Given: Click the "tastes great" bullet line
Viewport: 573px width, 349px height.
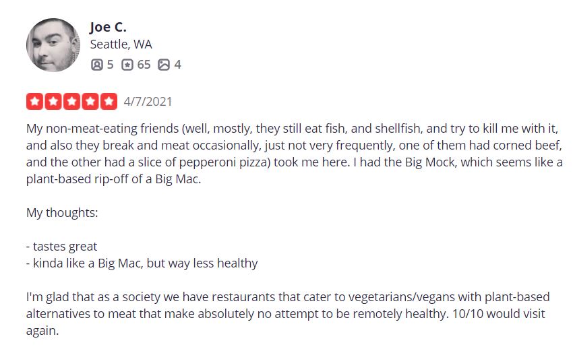Looking at the screenshot, I should coord(62,247).
